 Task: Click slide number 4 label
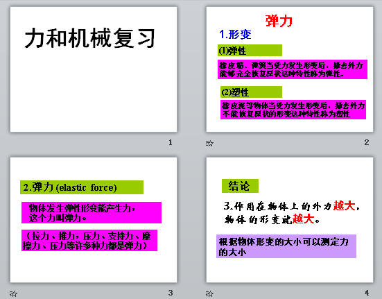point(367,293)
